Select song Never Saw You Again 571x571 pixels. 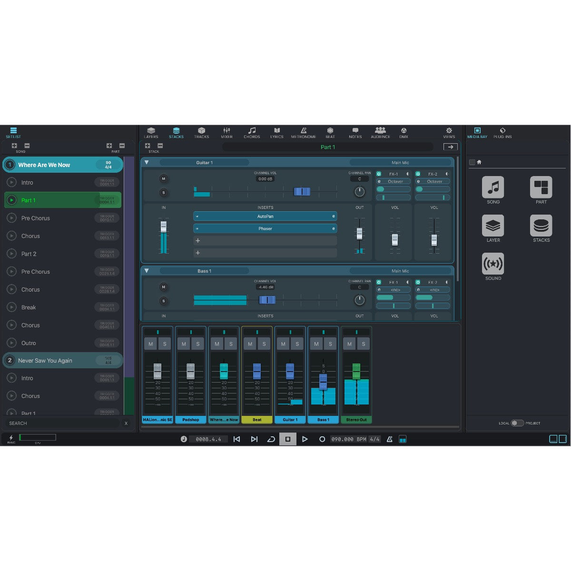click(x=63, y=360)
